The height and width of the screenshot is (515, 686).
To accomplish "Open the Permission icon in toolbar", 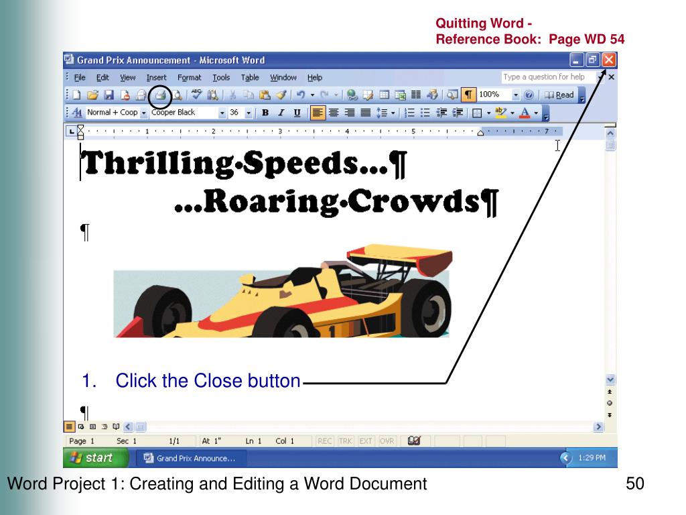I will [125, 95].
